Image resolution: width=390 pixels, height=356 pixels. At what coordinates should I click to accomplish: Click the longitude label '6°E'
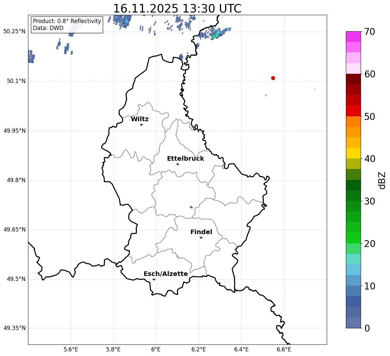click(x=156, y=349)
